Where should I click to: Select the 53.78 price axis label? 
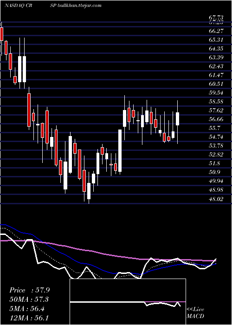216,146
